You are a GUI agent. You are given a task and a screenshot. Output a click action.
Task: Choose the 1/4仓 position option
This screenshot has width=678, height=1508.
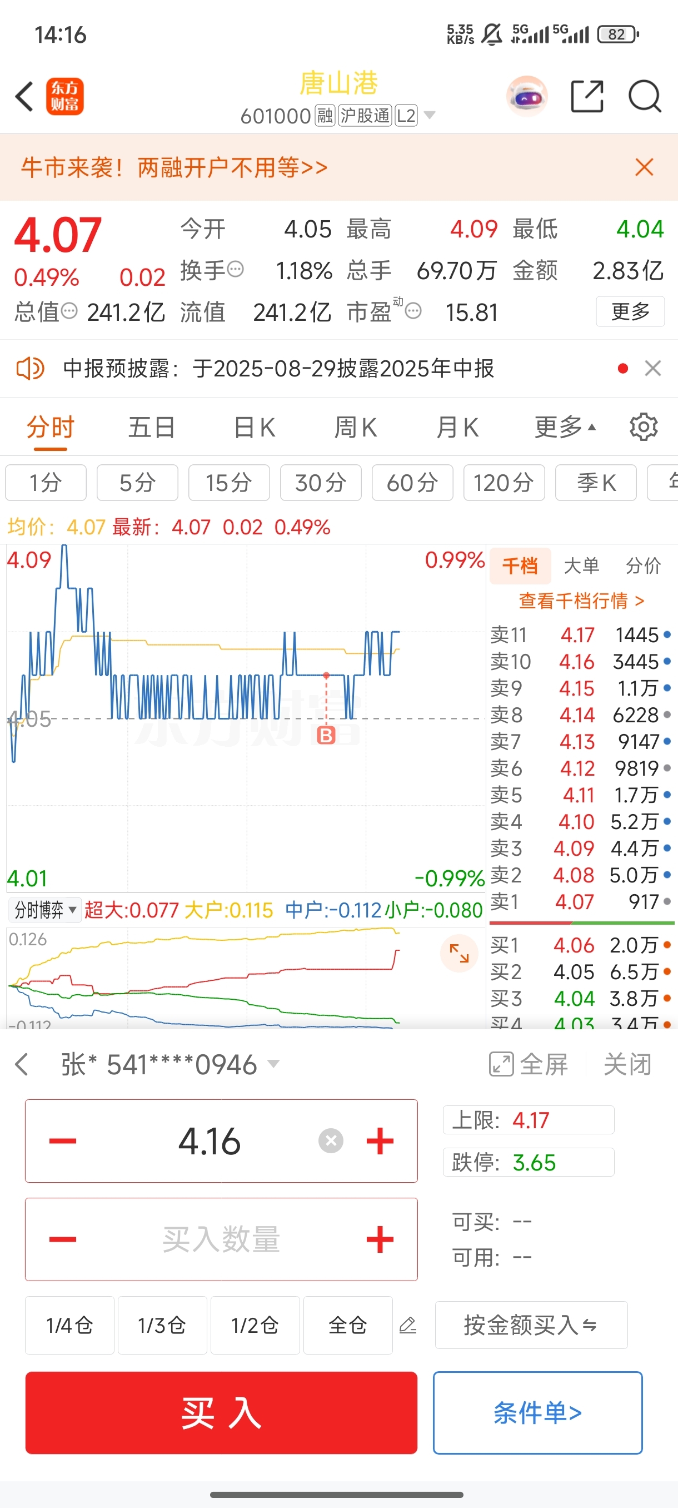point(69,1325)
